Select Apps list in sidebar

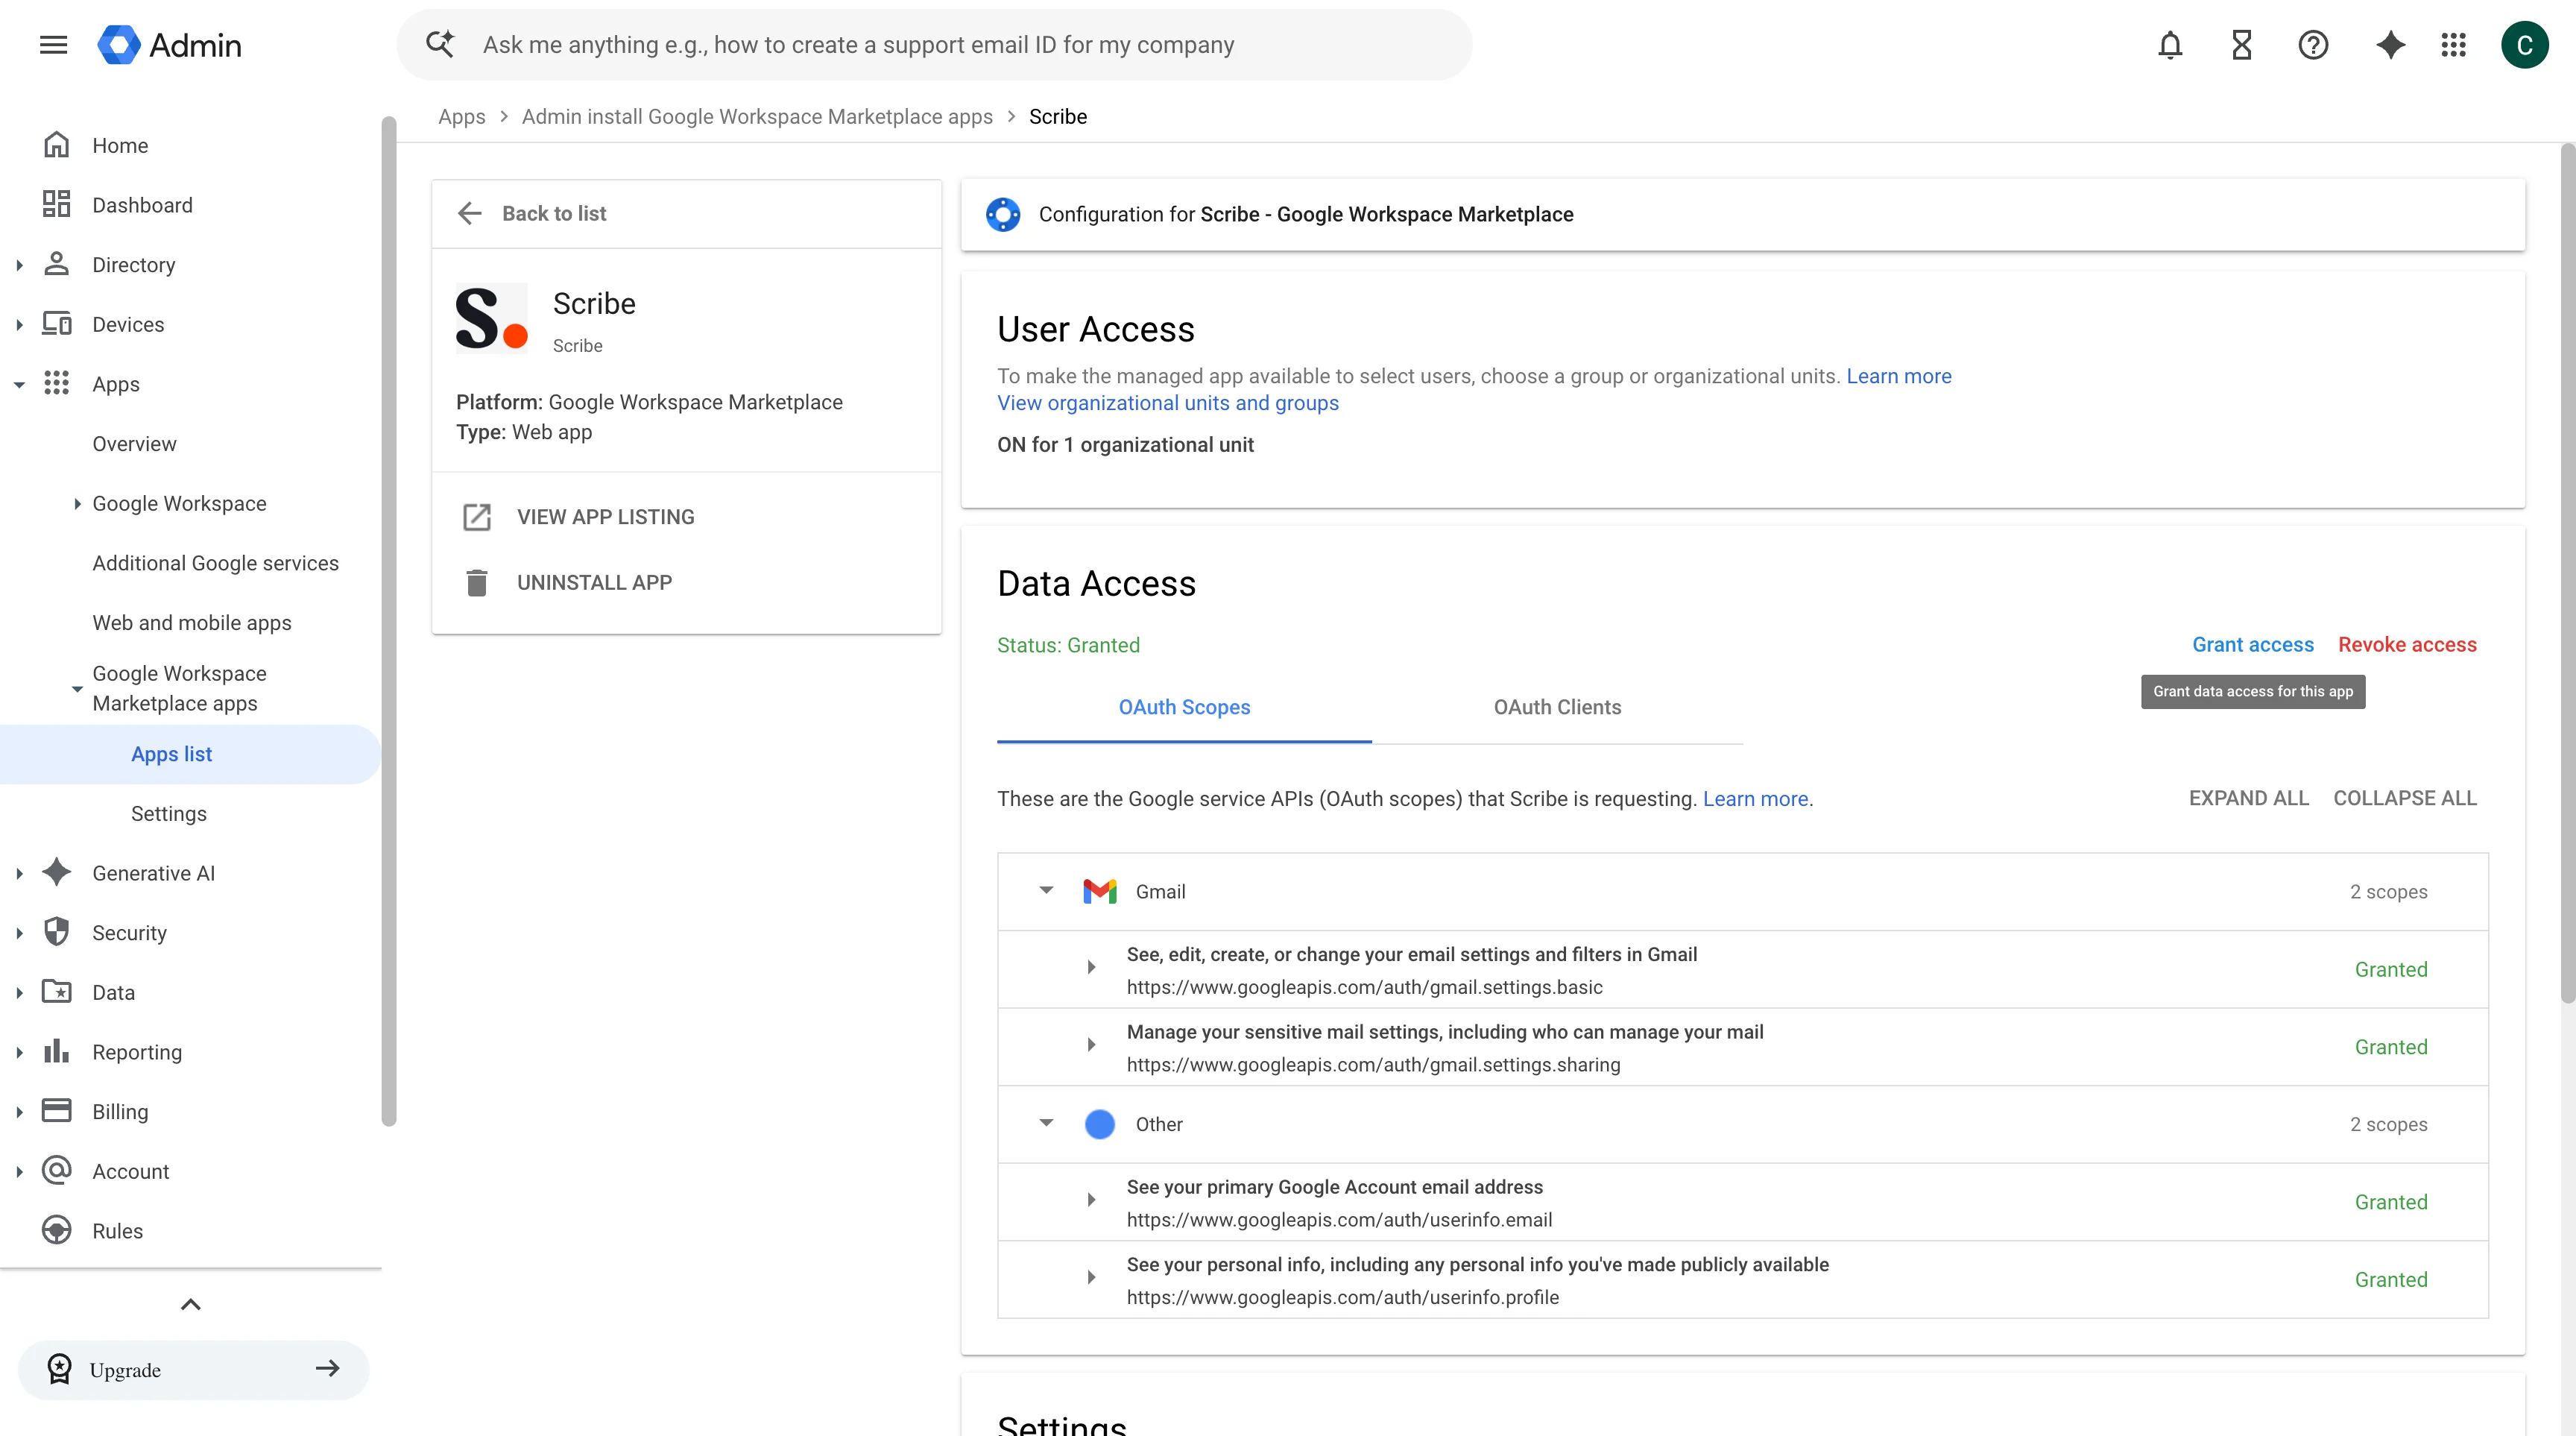190,754
